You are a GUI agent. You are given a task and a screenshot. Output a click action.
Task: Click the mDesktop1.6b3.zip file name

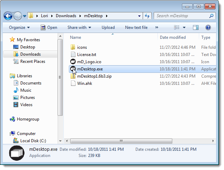(x=94, y=76)
